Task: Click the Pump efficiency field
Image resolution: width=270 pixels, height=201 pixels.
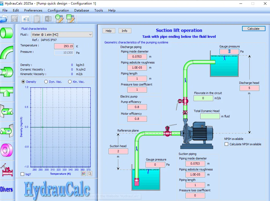Action: 137,107
